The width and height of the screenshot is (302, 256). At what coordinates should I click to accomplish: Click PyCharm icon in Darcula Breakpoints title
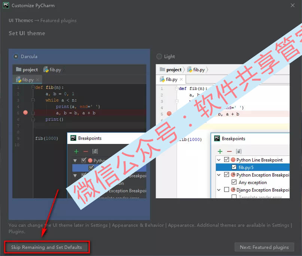tap(73, 138)
